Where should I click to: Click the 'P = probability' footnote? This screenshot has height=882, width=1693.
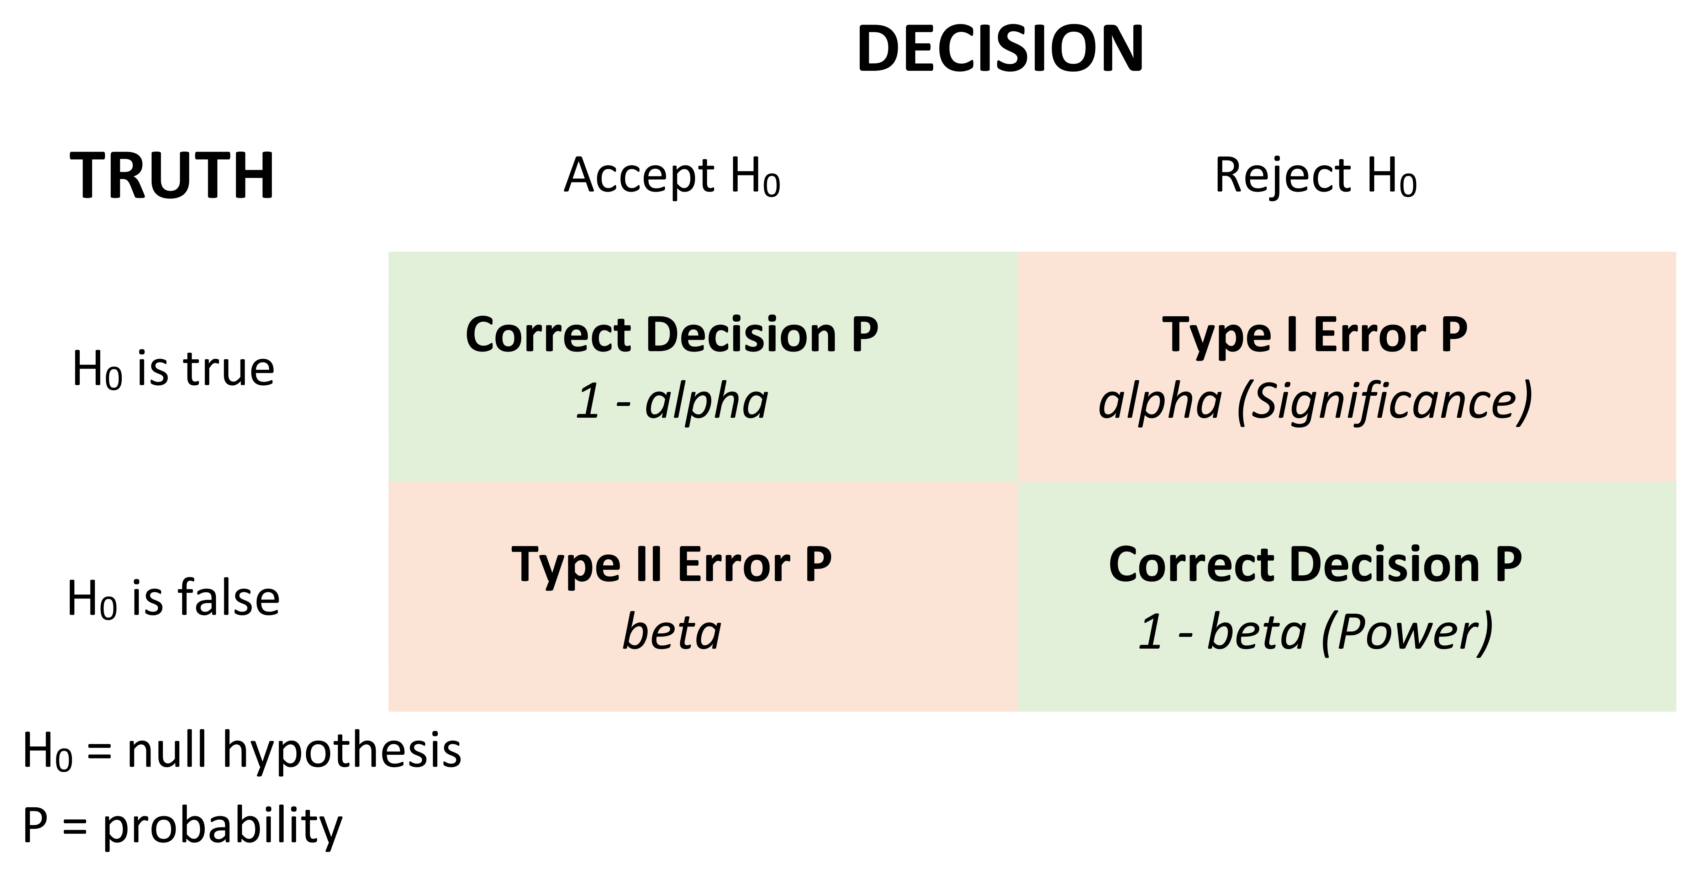[182, 825]
